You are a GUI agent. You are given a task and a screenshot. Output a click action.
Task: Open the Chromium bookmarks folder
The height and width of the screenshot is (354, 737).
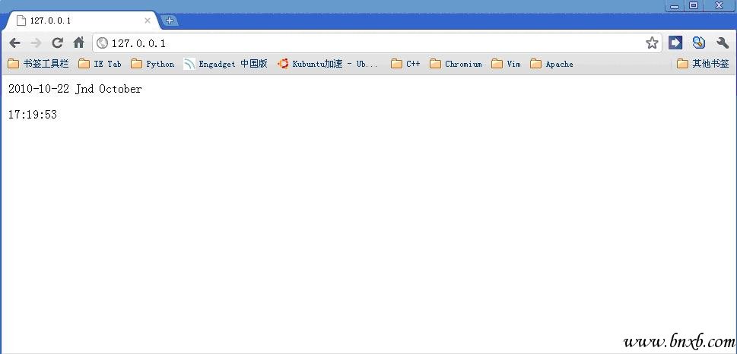click(456, 65)
